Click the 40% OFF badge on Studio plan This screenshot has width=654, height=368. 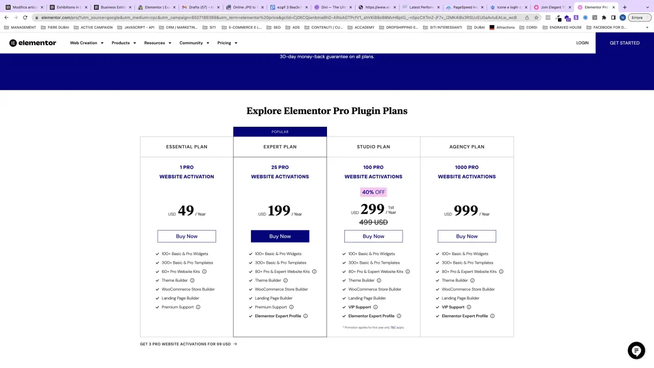pyautogui.click(x=373, y=192)
